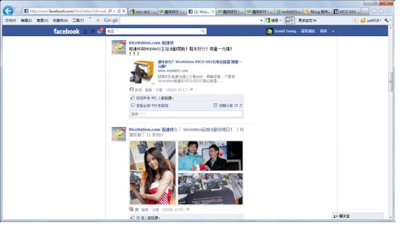Click the share icon beside 25 shares

(216, 105)
